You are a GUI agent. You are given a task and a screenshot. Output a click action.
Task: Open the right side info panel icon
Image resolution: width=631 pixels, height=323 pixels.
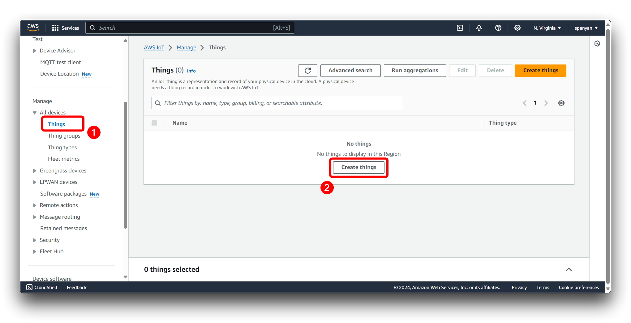(597, 43)
